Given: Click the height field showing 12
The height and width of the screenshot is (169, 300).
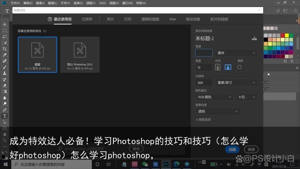Looking at the screenshot, I should point(204,67).
